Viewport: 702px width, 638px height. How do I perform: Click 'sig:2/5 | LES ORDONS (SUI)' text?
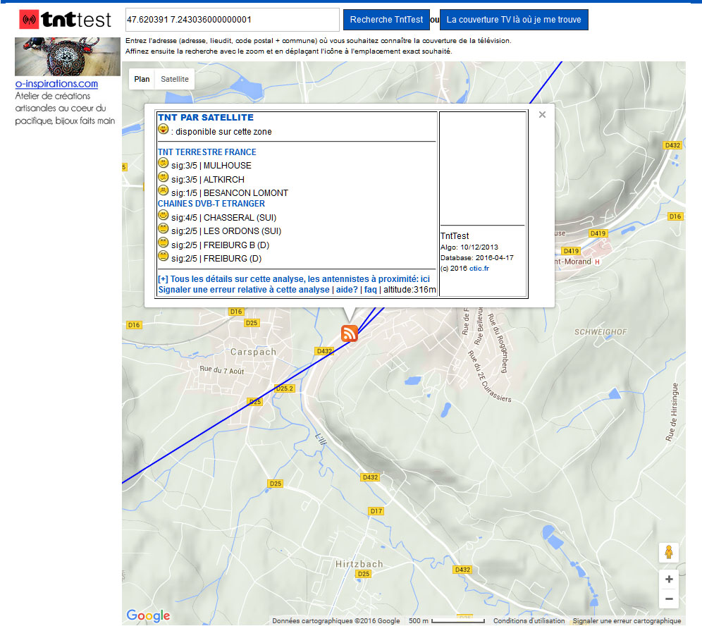click(x=226, y=231)
